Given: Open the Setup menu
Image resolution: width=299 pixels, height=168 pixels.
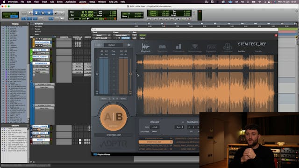Looking at the screenshot, I should 93,2.
